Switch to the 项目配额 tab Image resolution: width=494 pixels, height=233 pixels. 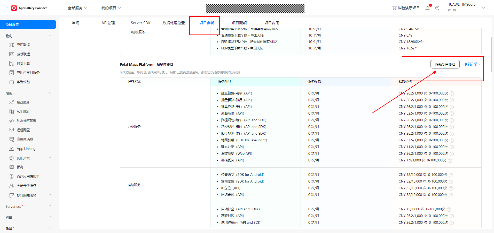tap(239, 23)
